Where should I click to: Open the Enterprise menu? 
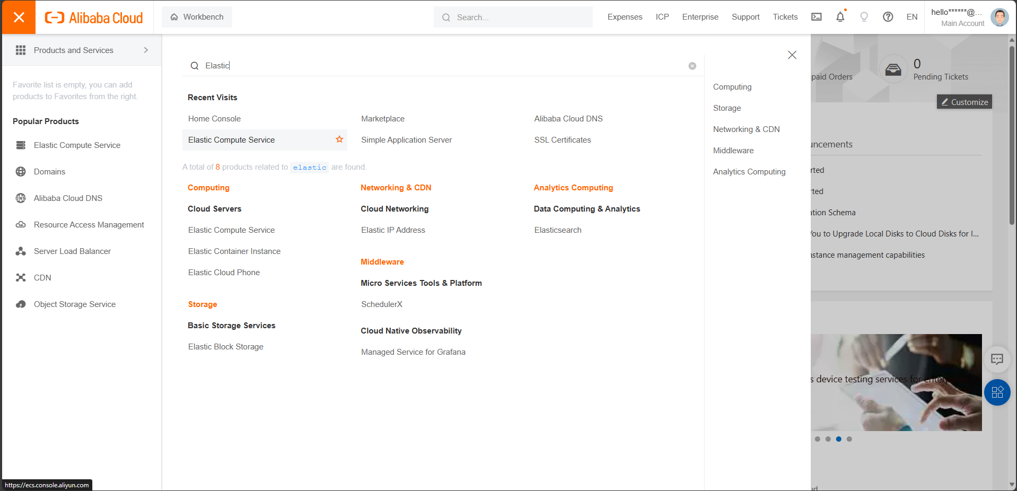[x=700, y=17]
